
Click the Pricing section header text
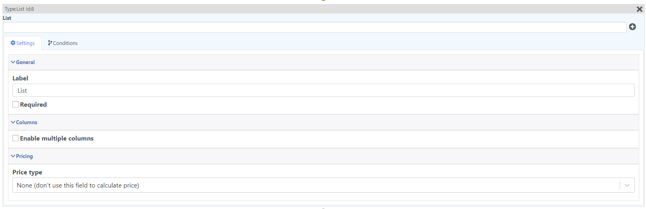pos(24,156)
